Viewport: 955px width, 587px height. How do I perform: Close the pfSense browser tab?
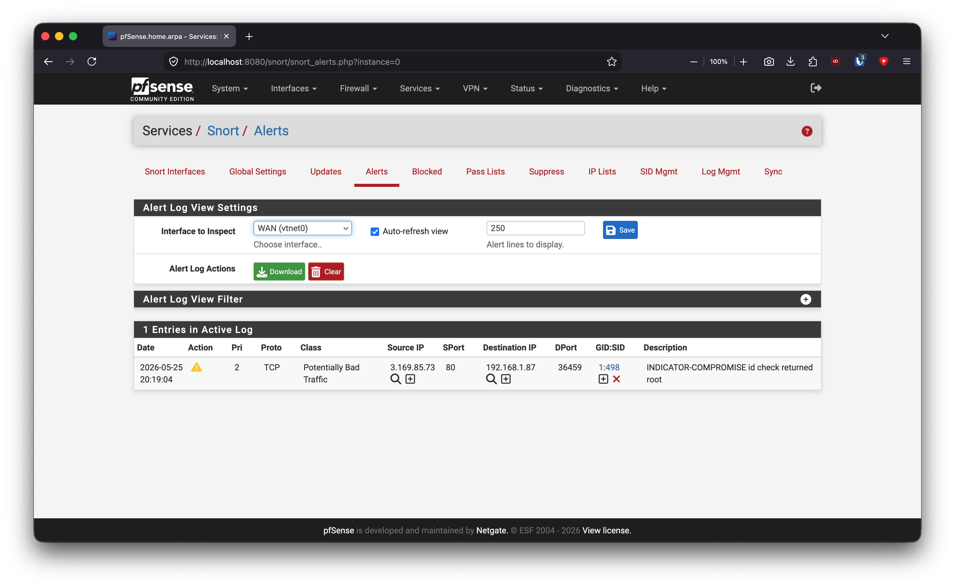(x=227, y=36)
